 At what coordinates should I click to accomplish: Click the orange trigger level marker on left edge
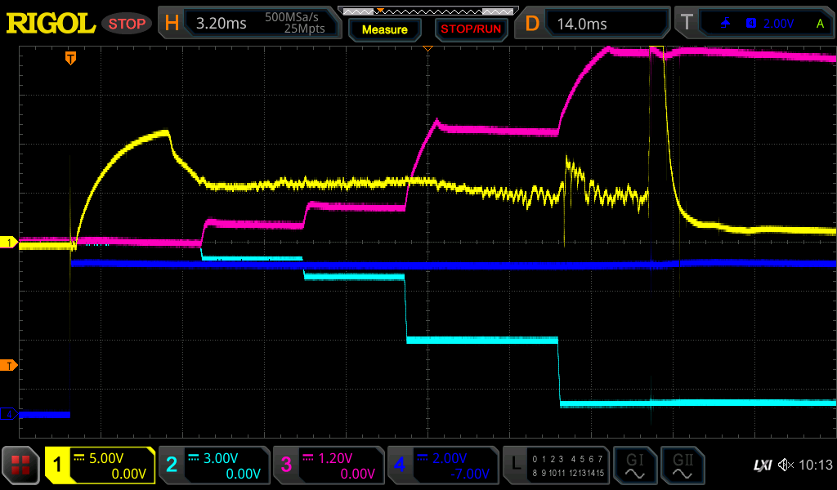click(9, 365)
